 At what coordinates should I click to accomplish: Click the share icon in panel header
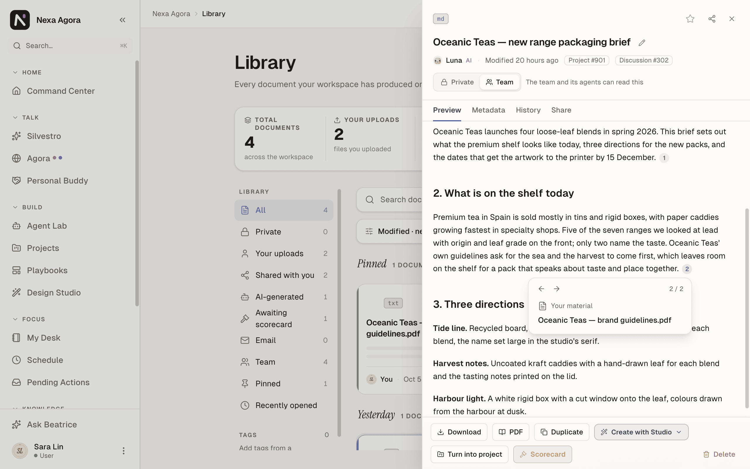point(712,19)
